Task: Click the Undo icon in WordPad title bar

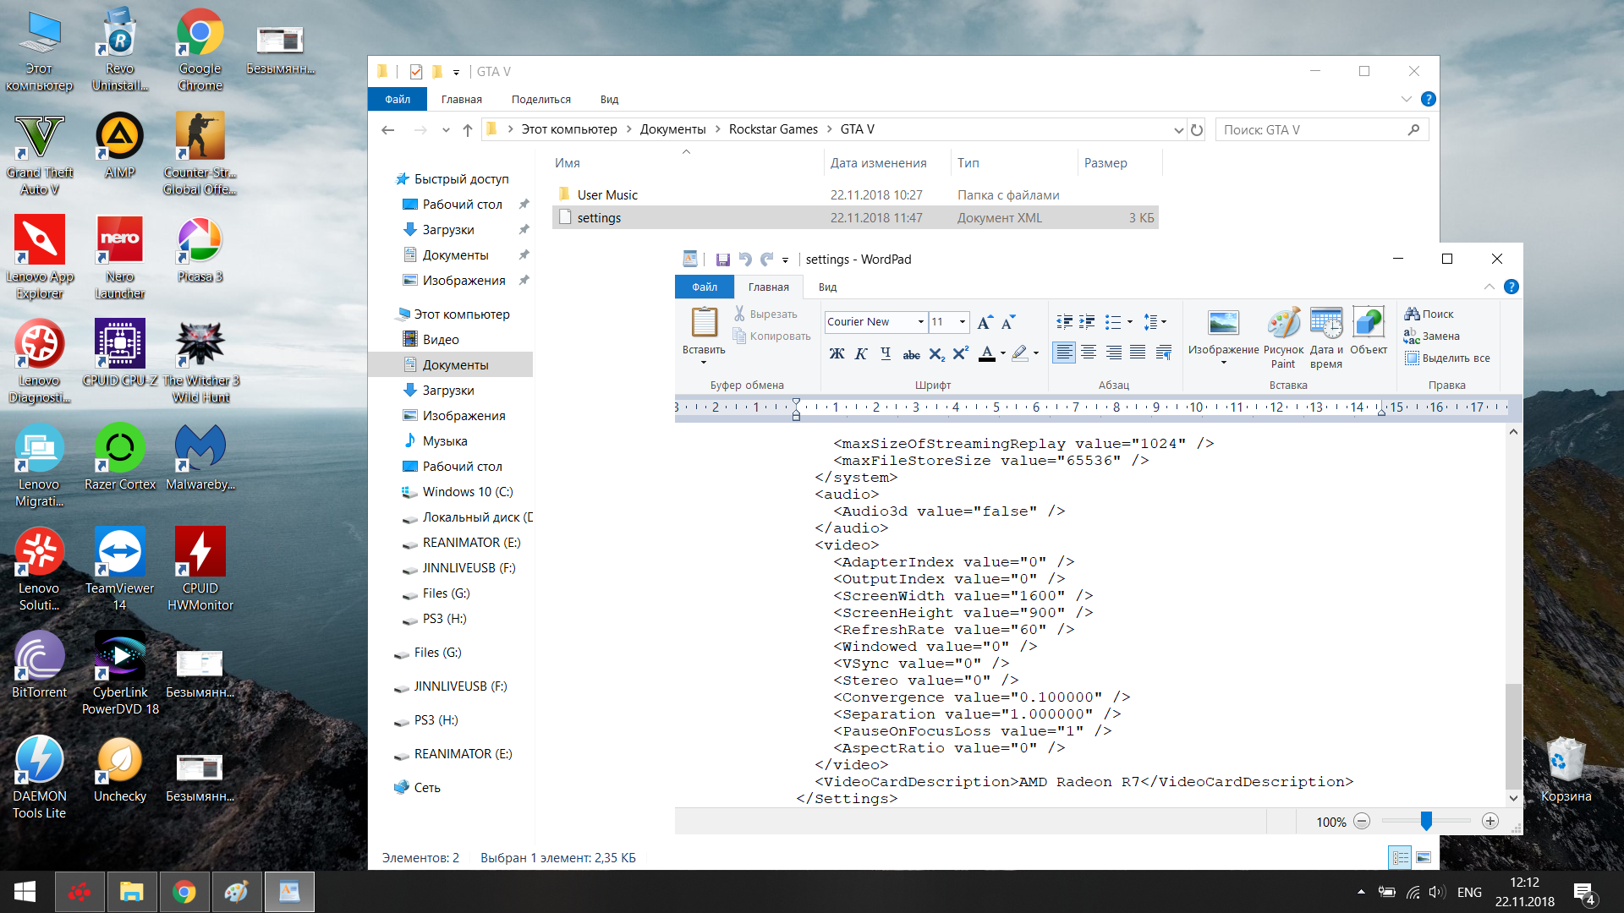Action: click(x=744, y=260)
